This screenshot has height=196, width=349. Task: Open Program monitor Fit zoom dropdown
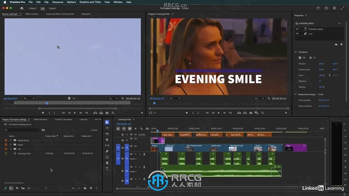point(175,99)
